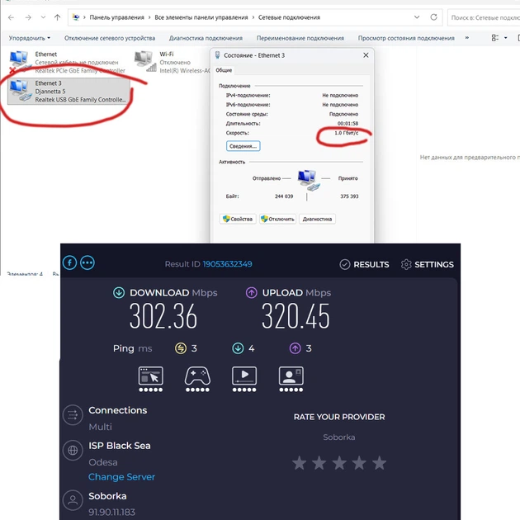Click the Change Server link

[x=121, y=476]
